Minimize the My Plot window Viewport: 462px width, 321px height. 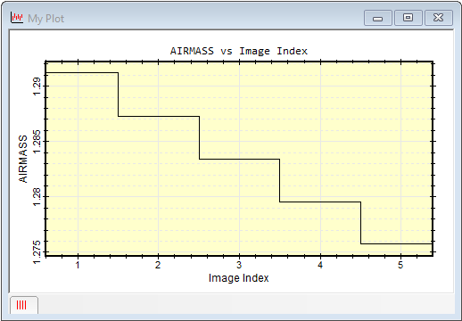pos(377,18)
